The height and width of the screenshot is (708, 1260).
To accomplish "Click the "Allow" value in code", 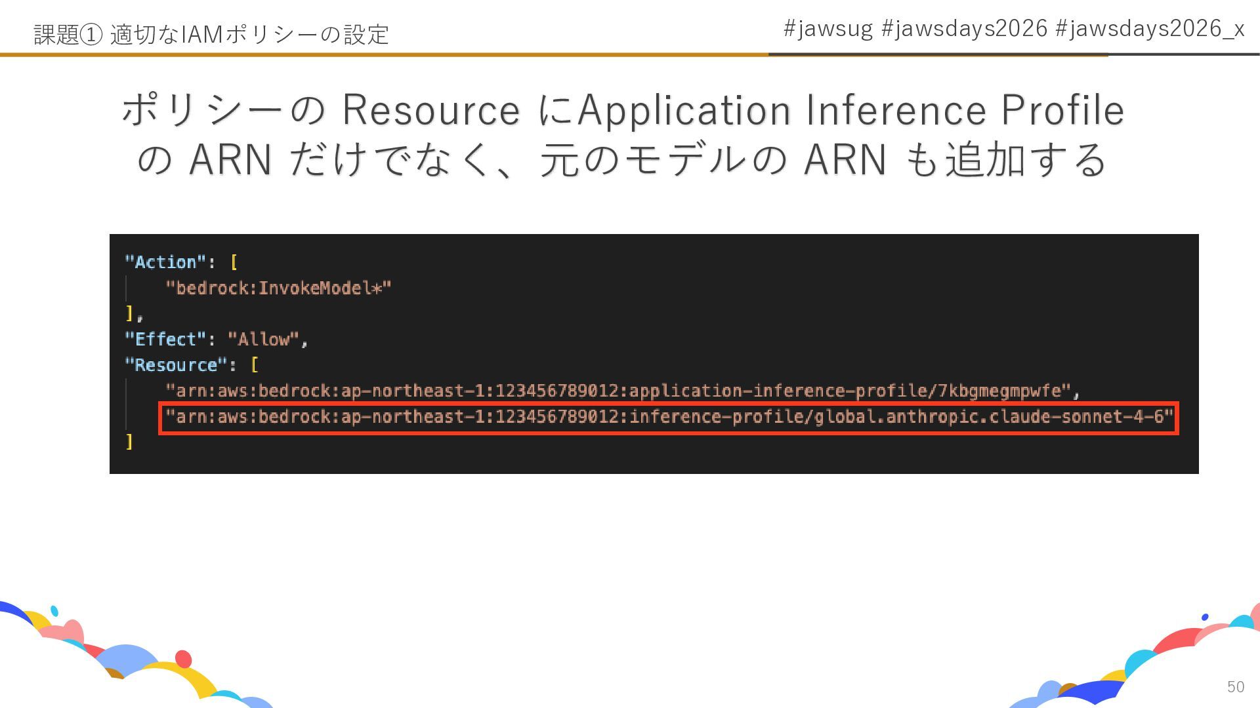I will pyautogui.click(x=264, y=340).
